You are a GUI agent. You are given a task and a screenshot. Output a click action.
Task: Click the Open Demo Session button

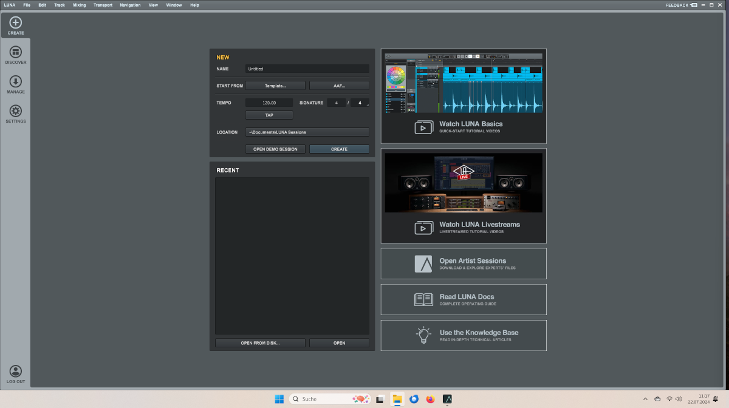275,149
